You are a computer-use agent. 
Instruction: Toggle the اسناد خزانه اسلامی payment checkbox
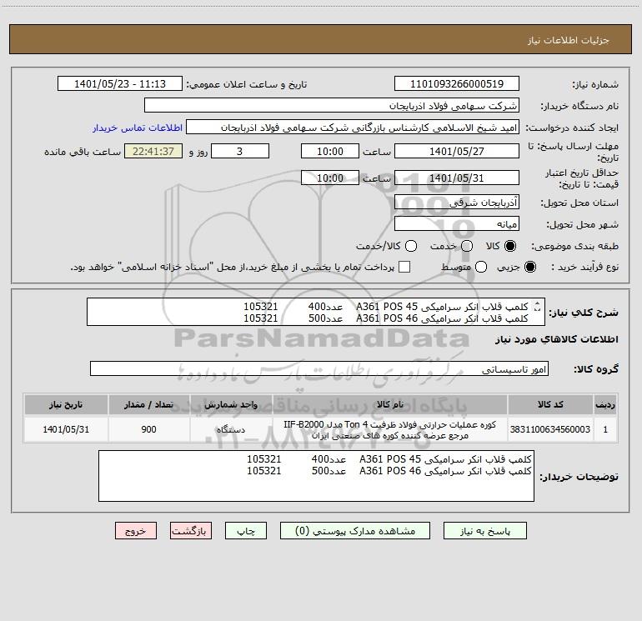(x=404, y=267)
